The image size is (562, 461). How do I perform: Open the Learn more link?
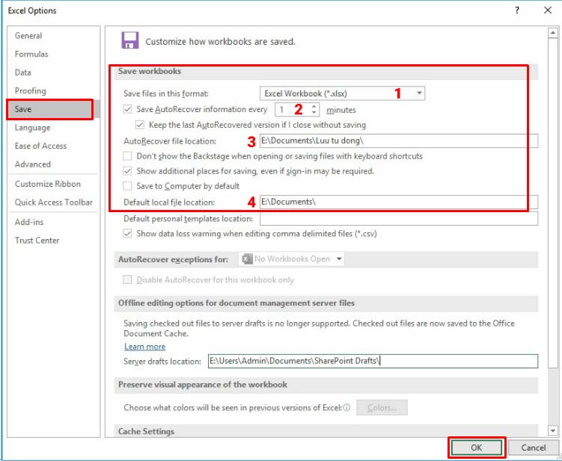click(144, 347)
